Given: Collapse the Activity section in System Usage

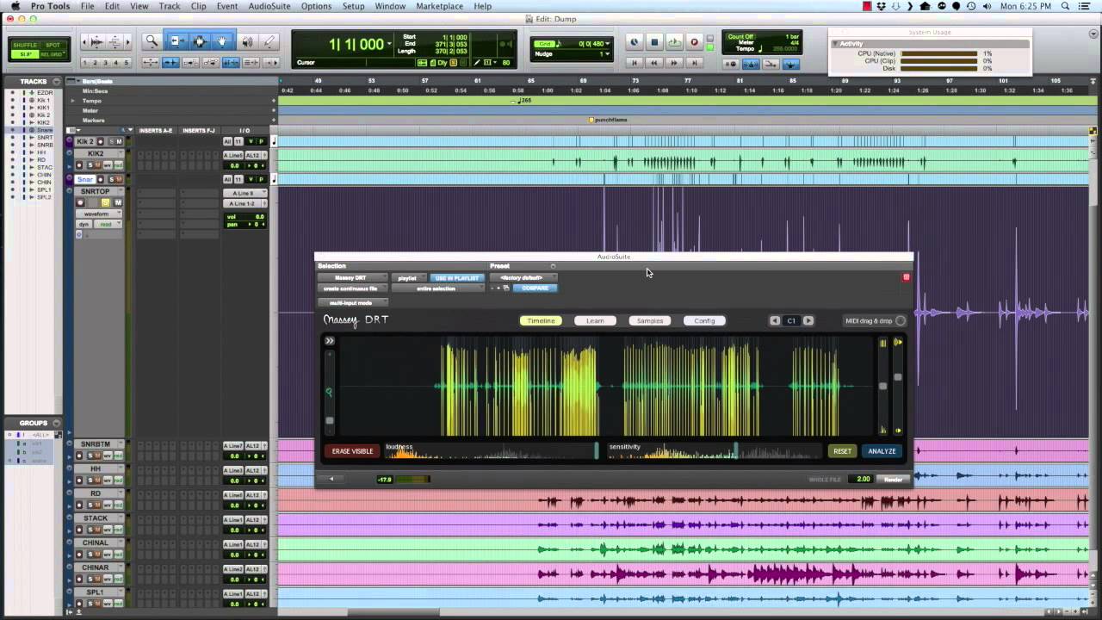Looking at the screenshot, I should pos(835,44).
